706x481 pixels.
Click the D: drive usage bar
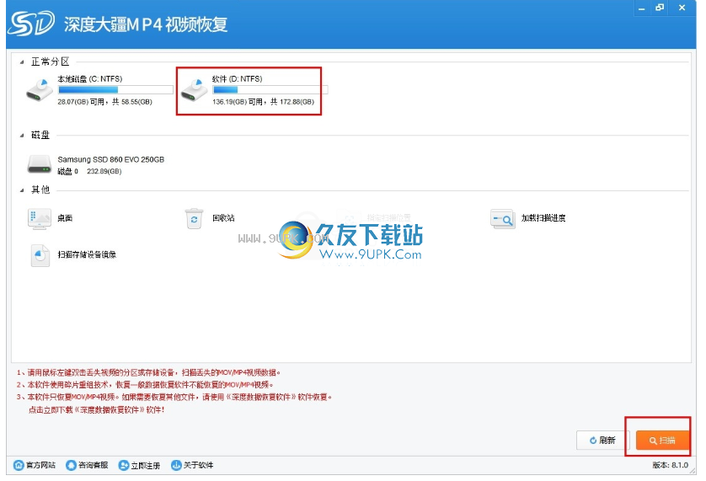tap(270, 89)
